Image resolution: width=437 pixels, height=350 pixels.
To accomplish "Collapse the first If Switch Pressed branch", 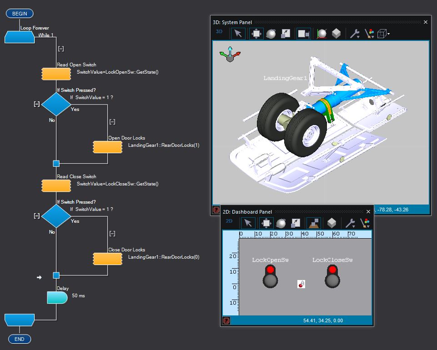I will (x=36, y=104).
